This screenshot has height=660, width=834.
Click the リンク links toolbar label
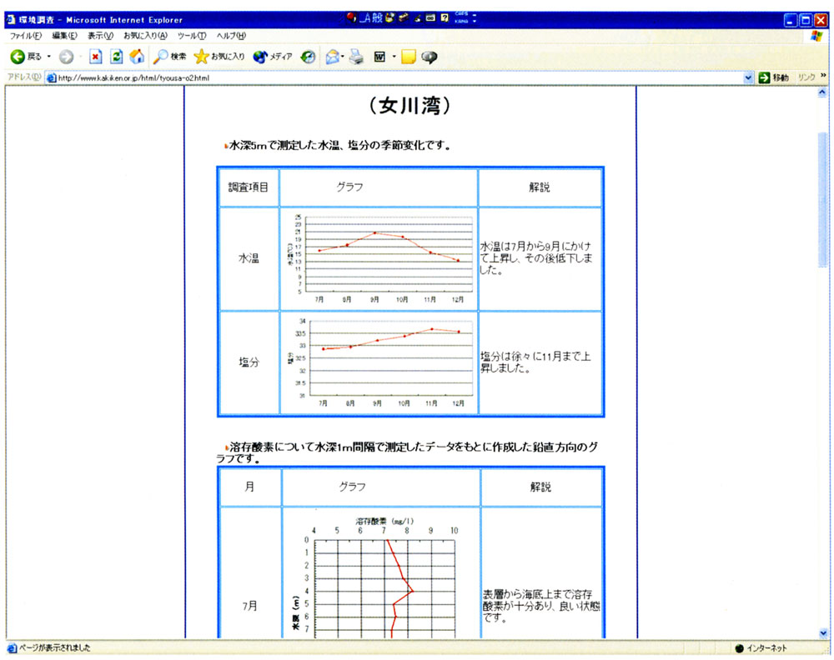tap(806, 77)
